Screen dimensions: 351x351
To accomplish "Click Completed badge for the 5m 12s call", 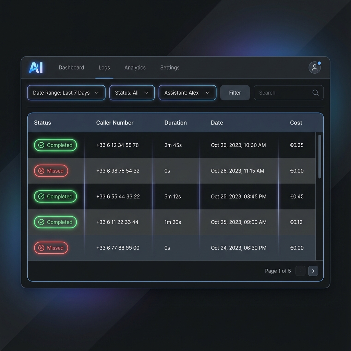I will coord(55,196).
